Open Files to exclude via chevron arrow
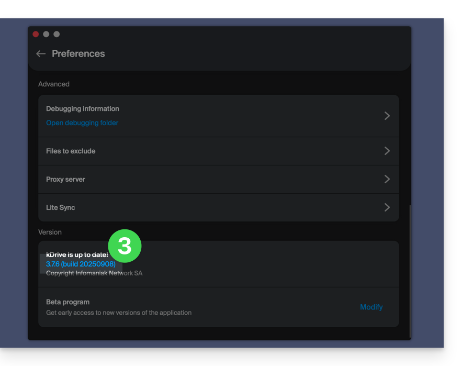Screen dimensions: 462x366 [x=387, y=151]
